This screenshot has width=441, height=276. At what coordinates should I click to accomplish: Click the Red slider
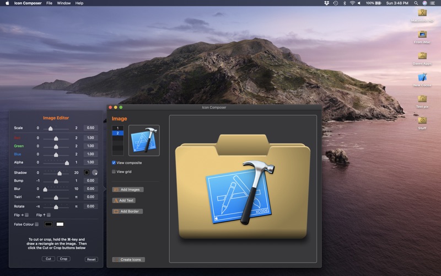pyautogui.click(x=56, y=139)
